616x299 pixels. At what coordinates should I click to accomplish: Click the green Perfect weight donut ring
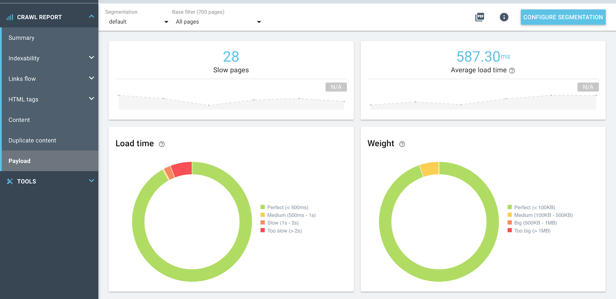(439, 275)
